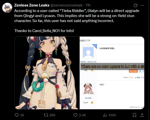Open the @zenlesszoneleak handle link
The image size is (150, 120).
66,5
